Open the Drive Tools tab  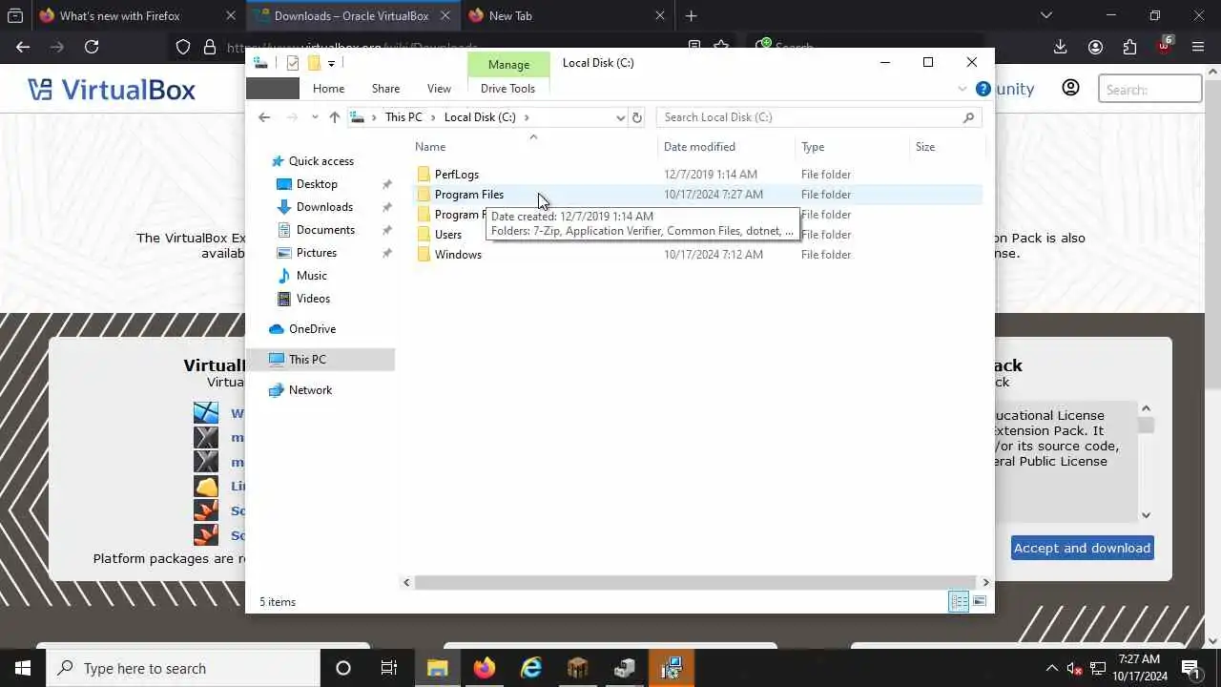tap(507, 89)
